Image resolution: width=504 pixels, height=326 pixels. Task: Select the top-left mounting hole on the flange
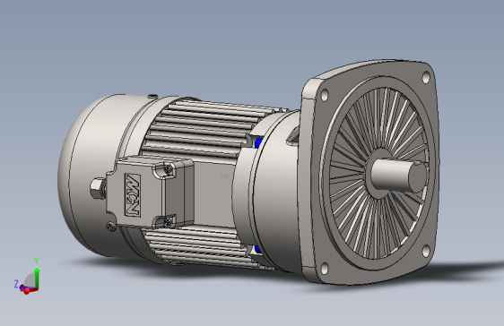(325, 95)
